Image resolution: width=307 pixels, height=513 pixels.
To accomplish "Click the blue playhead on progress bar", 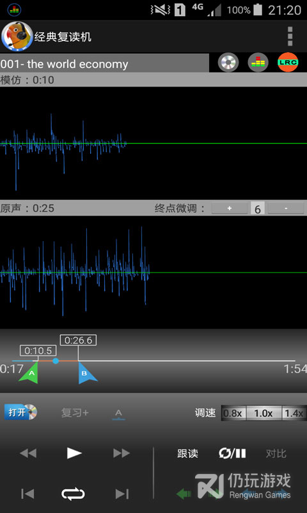I will (56, 361).
